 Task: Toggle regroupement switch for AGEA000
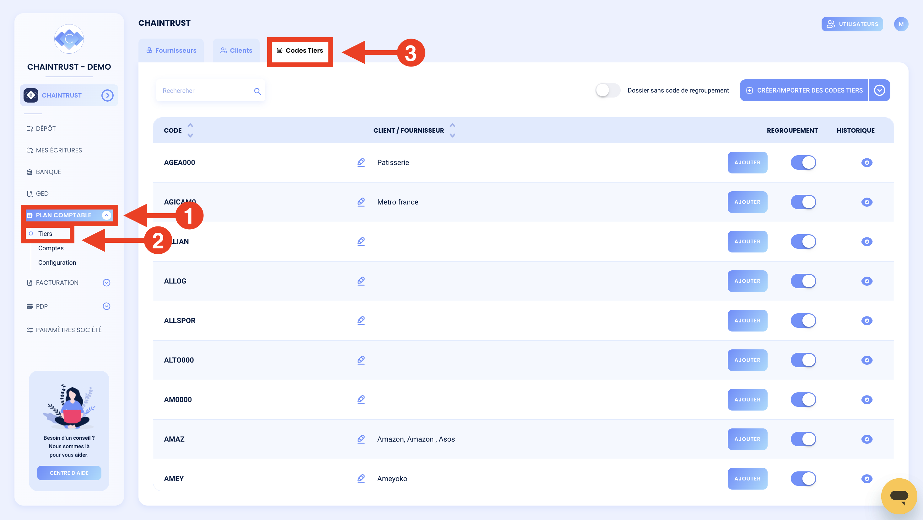(803, 162)
